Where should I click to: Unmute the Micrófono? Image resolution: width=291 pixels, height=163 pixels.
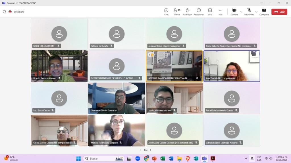tap(249, 12)
